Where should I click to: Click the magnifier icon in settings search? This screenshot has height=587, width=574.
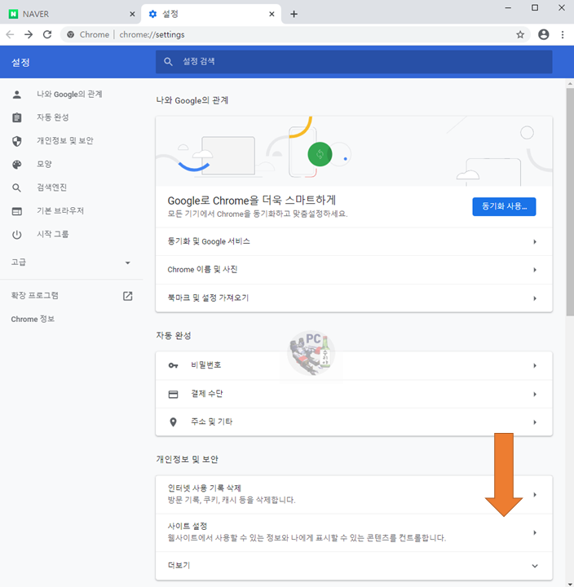coord(168,62)
